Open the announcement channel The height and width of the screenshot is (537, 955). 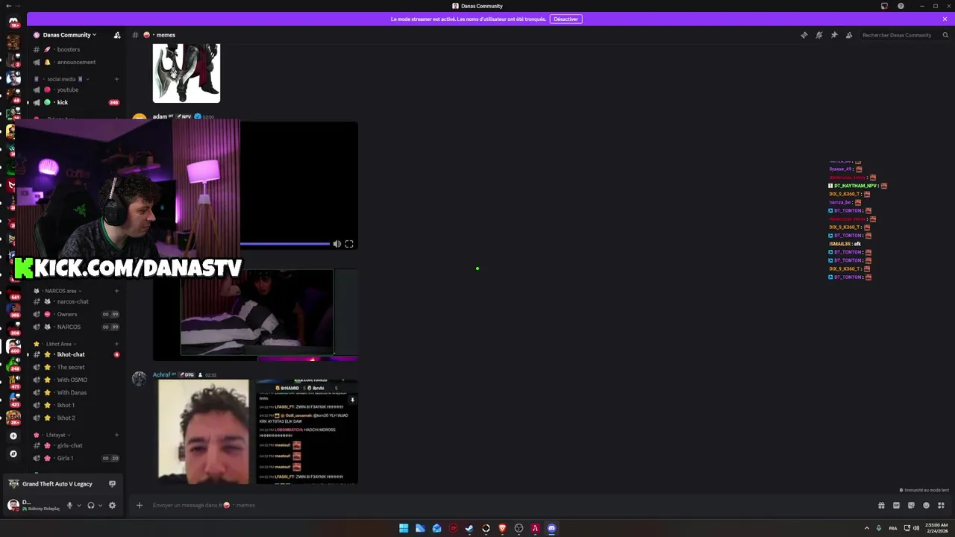(x=75, y=62)
